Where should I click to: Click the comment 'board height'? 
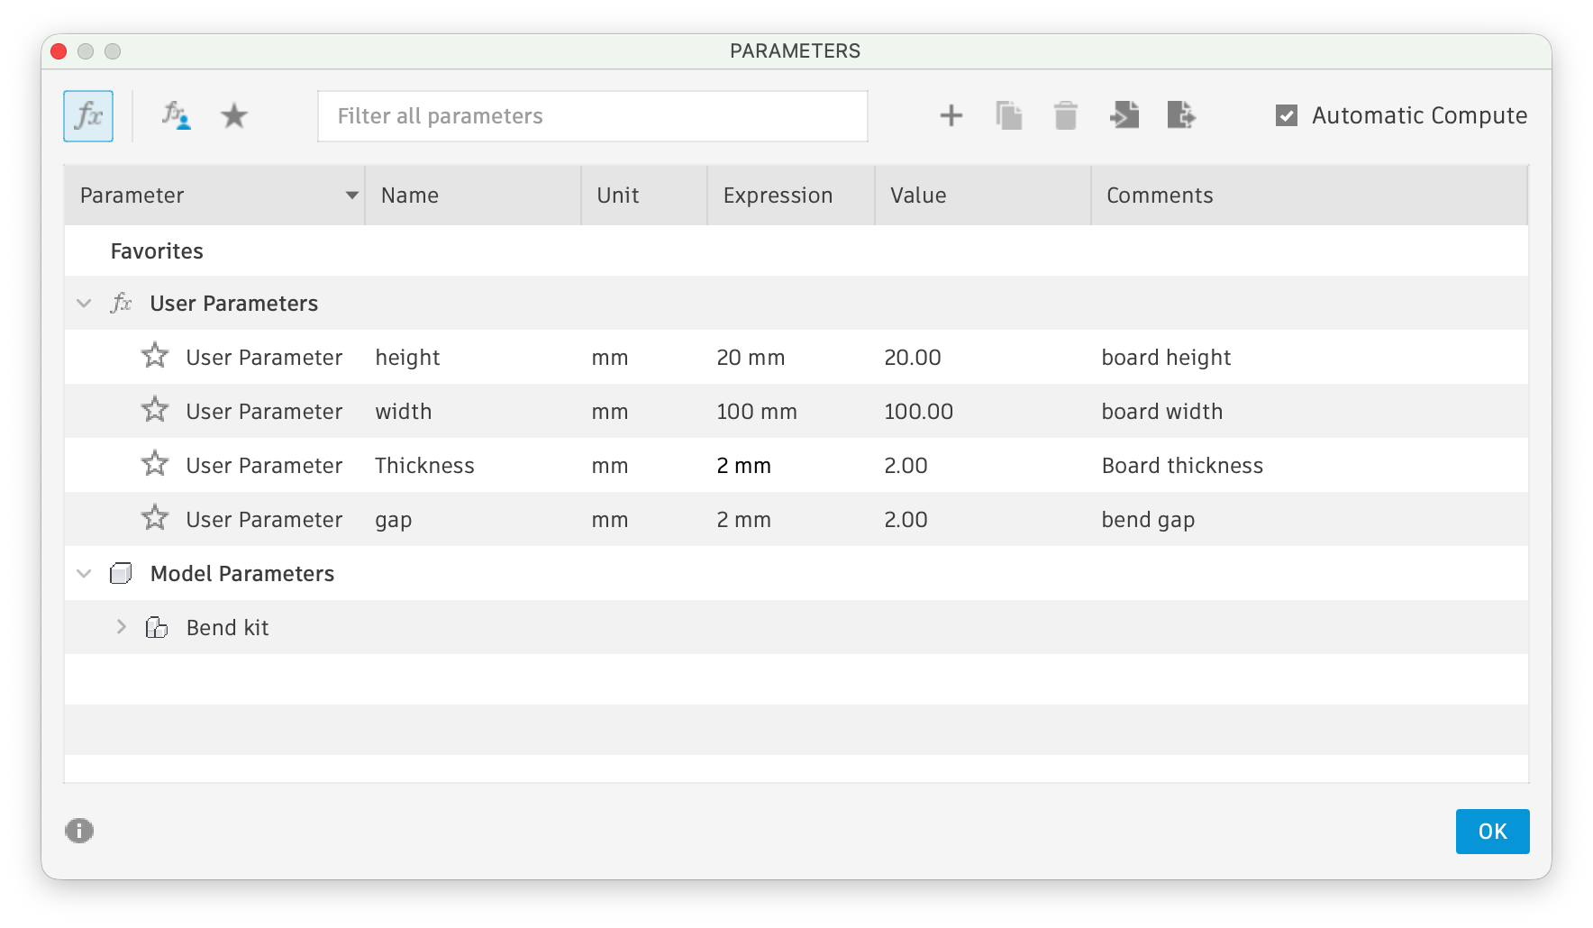click(1166, 358)
